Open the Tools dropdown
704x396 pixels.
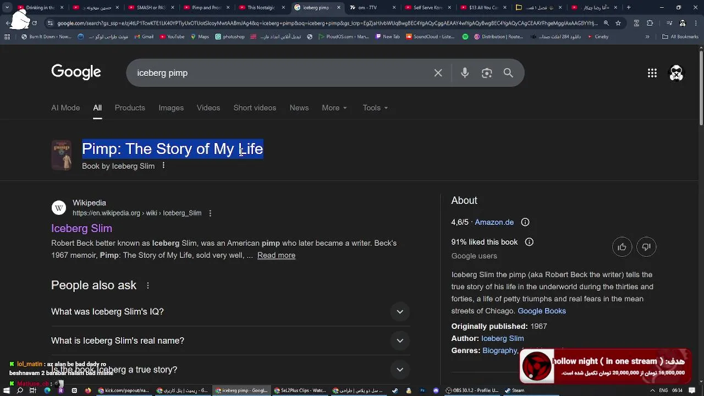tap(375, 108)
